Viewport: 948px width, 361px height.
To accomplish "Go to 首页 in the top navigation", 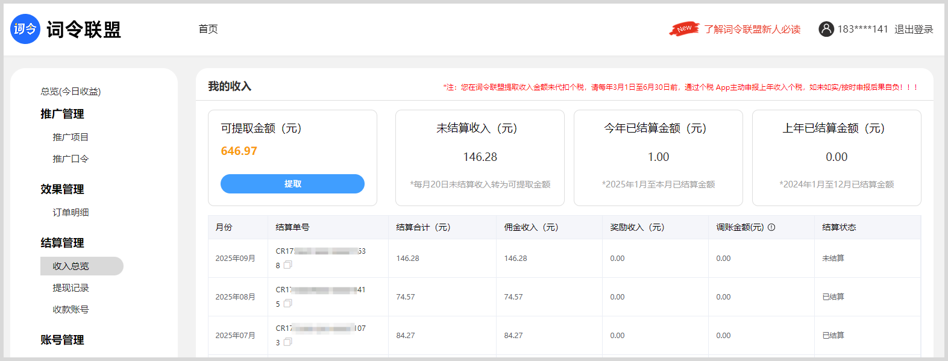I will click(208, 29).
